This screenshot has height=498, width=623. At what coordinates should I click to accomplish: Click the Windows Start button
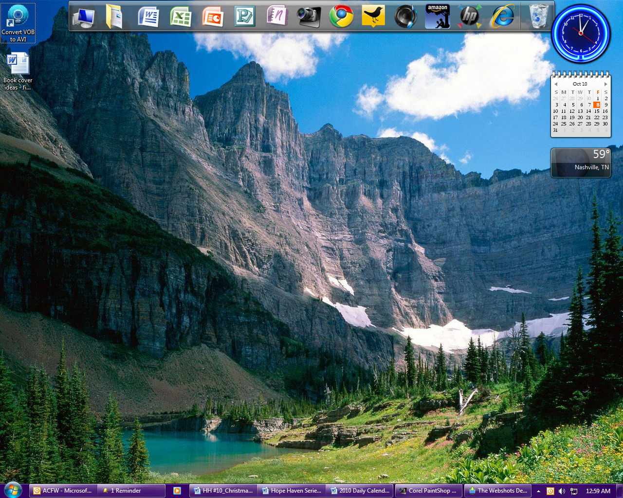coord(13,490)
